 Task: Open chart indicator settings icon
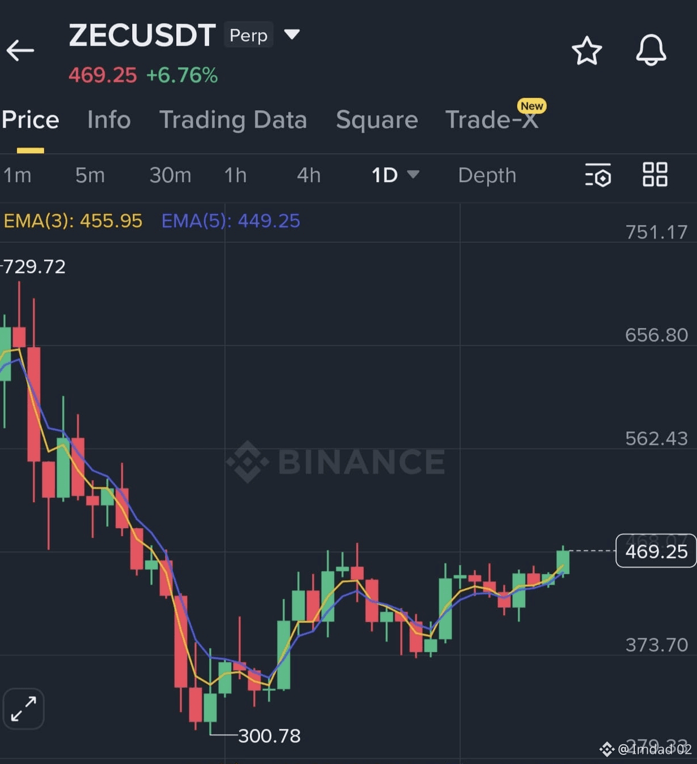[x=598, y=175]
